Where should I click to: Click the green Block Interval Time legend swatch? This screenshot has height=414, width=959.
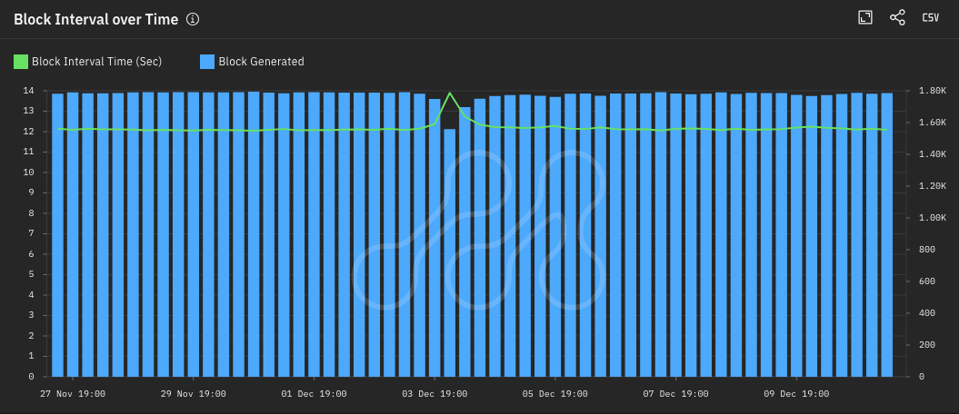(21, 62)
